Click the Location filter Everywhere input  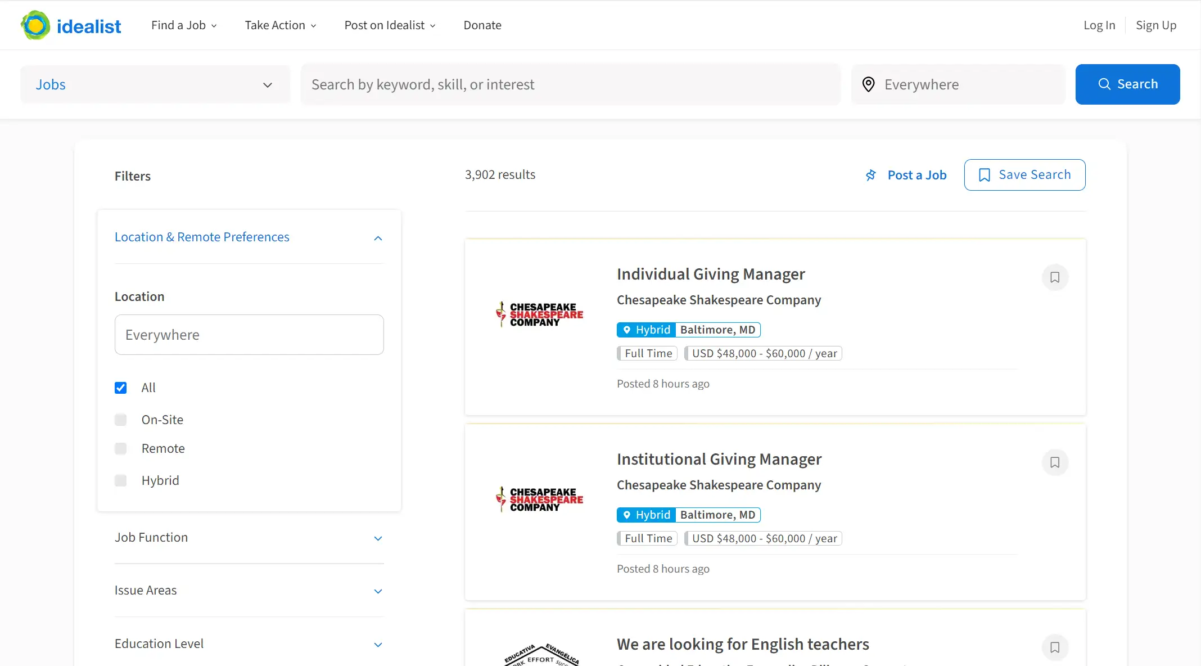tap(249, 335)
